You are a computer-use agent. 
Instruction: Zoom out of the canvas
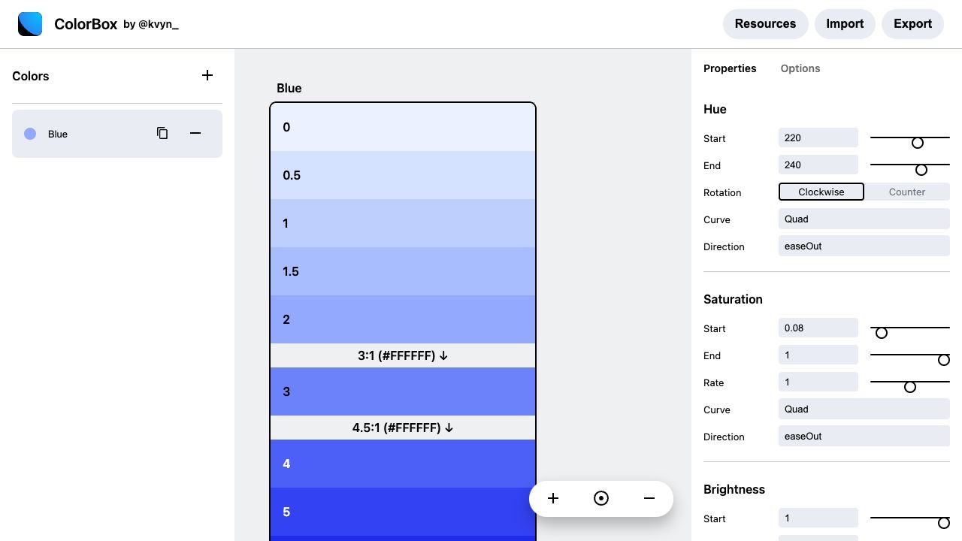click(649, 498)
